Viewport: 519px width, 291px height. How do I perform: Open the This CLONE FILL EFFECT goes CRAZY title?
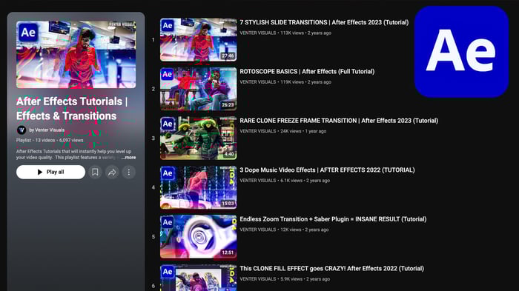point(331,269)
